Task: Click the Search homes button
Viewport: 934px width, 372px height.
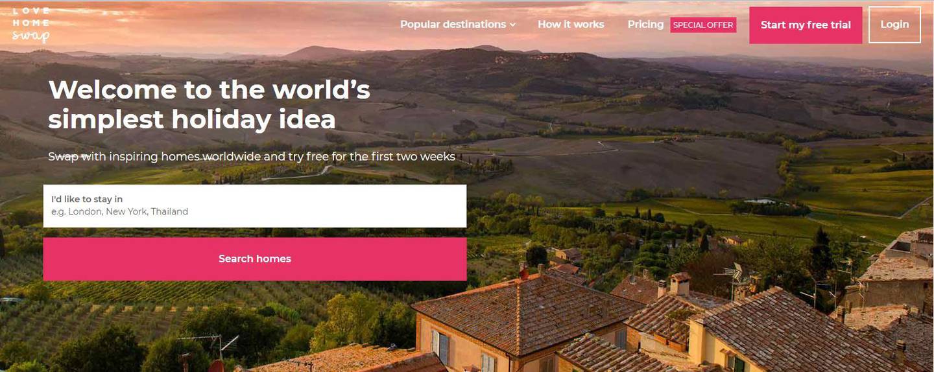Action: (x=255, y=259)
